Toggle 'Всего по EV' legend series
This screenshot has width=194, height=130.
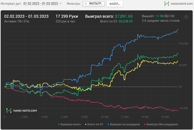(x=94, y=124)
